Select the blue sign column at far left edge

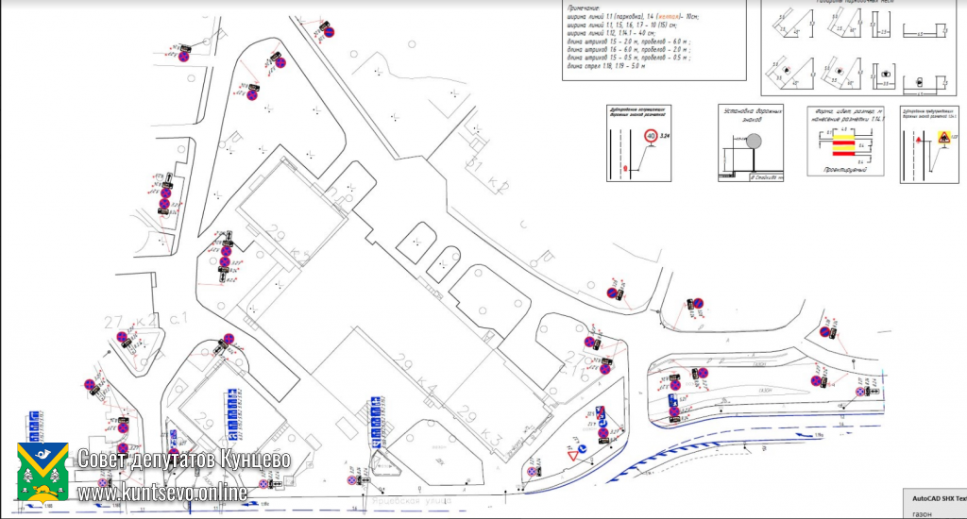click(x=34, y=427)
